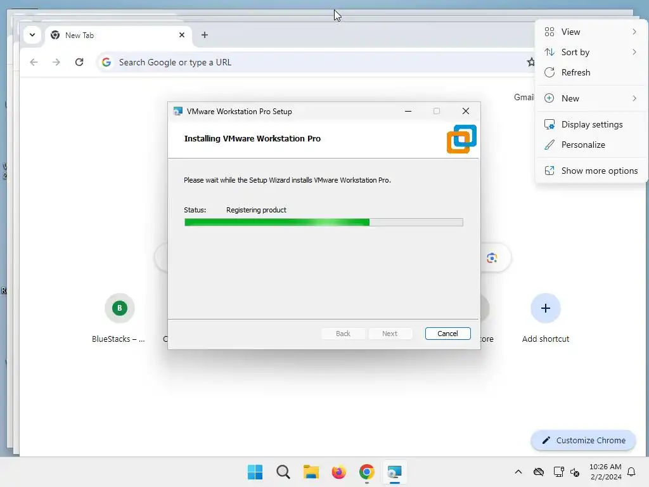This screenshot has width=649, height=487.
Task: Reload the page in Chrome
Action: click(79, 62)
